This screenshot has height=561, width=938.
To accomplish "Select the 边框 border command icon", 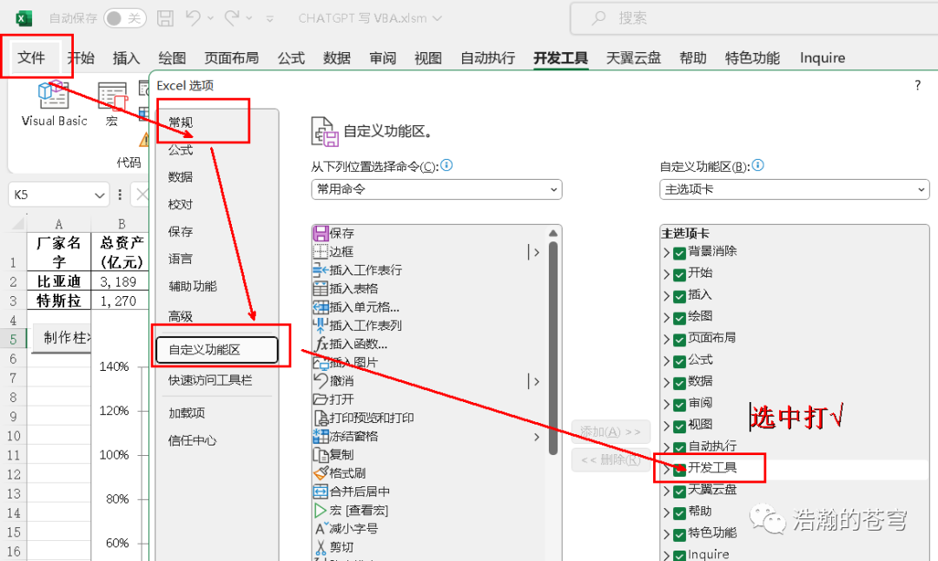I will point(320,252).
